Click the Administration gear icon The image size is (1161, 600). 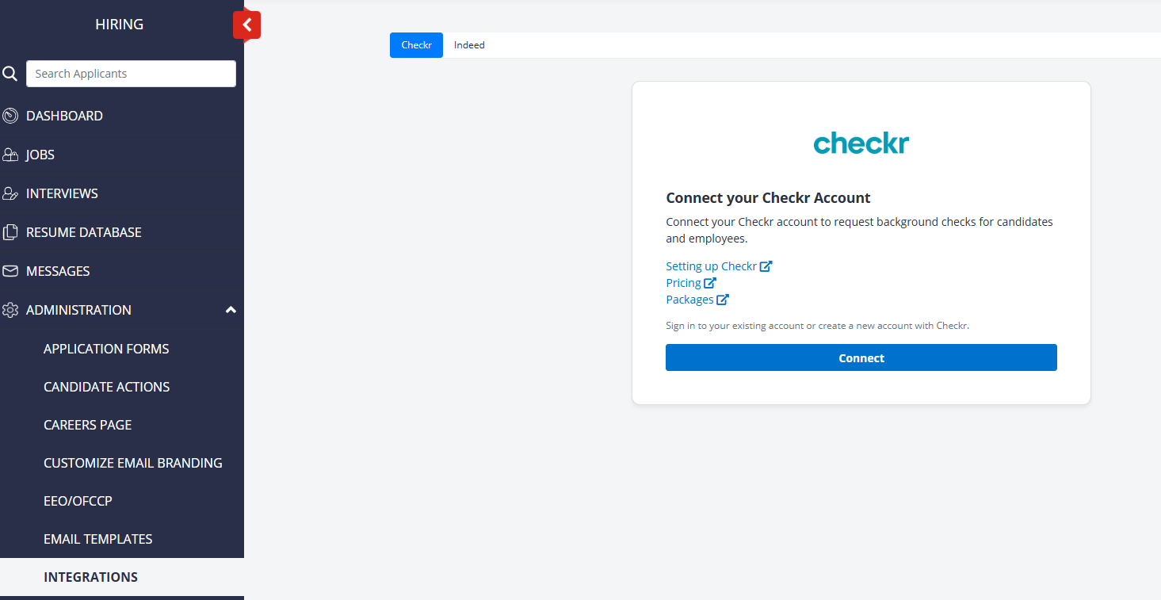click(x=10, y=310)
